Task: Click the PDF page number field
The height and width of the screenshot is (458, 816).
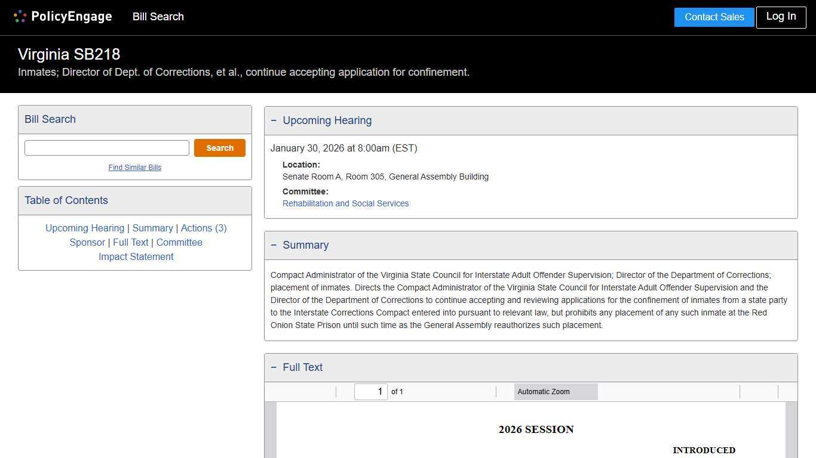Action: 371,391
